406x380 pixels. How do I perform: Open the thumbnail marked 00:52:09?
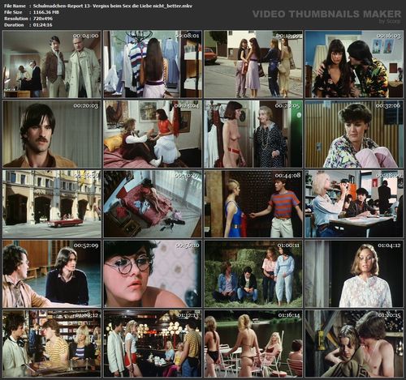[52, 274]
